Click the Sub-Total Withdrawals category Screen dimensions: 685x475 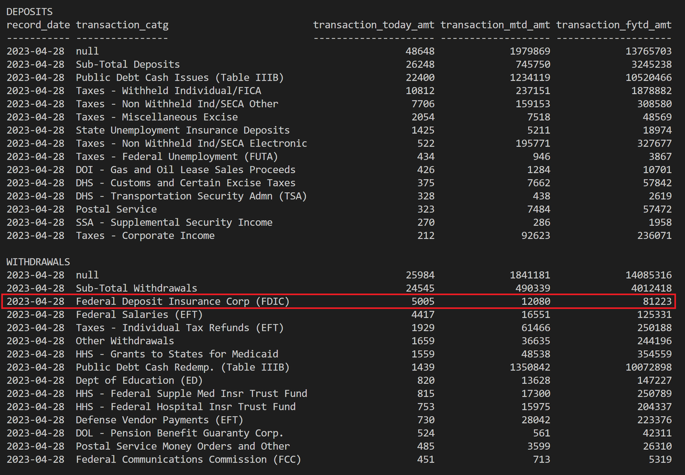tap(136, 288)
